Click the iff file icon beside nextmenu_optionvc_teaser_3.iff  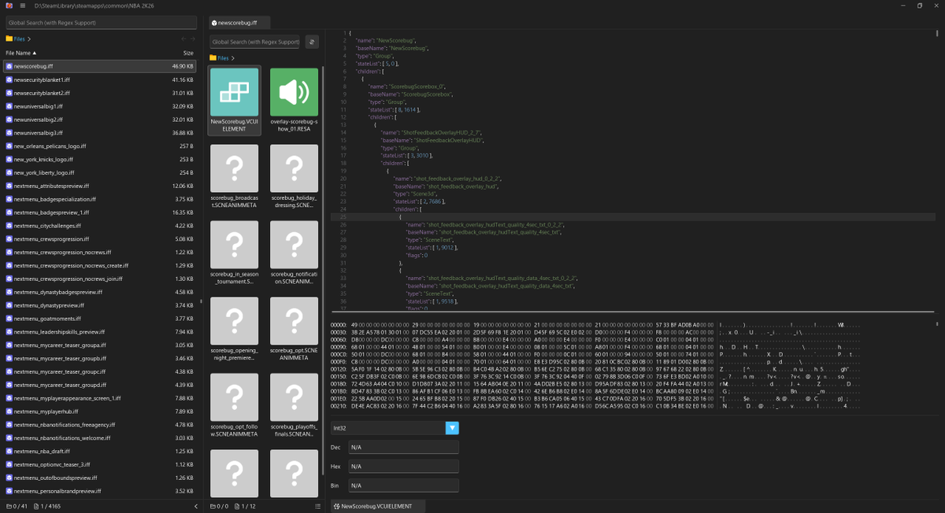[9, 464]
